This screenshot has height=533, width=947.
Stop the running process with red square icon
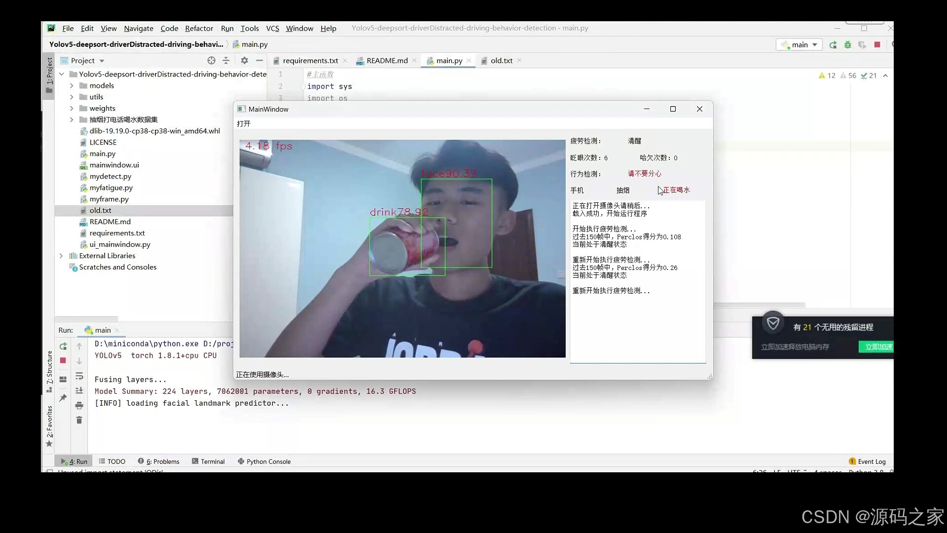click(x=63, y=360)
